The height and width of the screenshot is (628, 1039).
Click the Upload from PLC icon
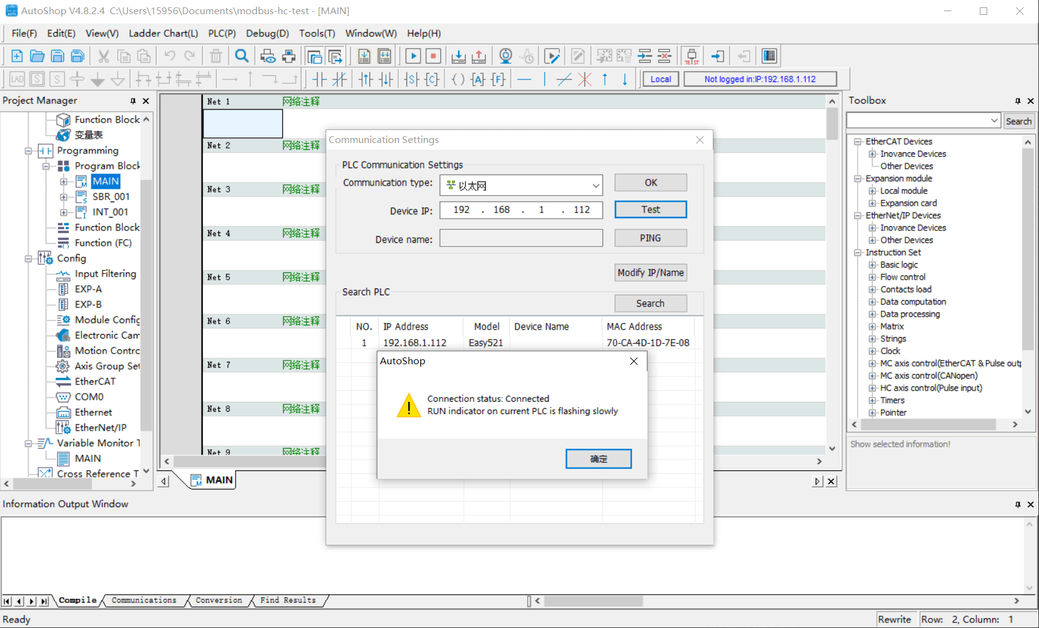pyautogui.click(x=478, y=56)
